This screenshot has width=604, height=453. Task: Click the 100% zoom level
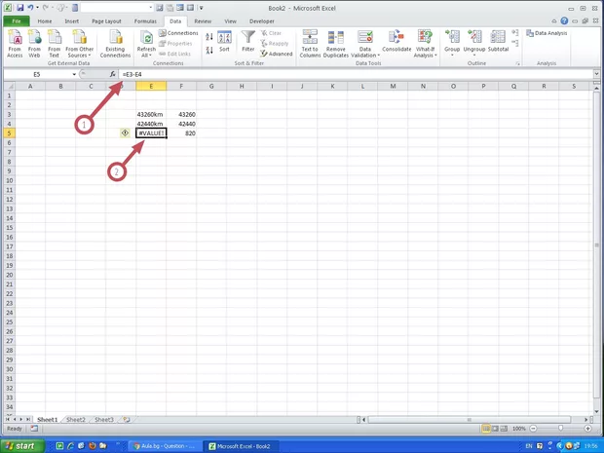point(519,429)
